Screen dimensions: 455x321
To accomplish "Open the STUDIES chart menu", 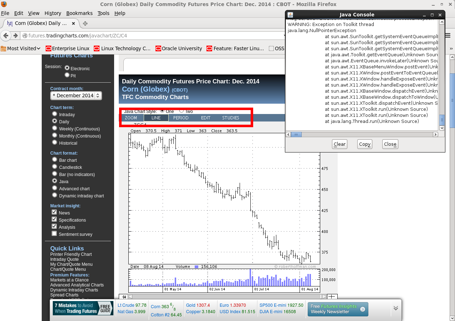I will coord(230,118).
